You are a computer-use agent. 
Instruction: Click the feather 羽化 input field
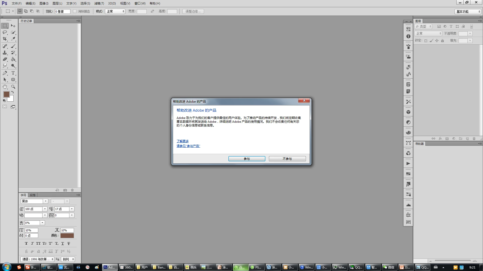(62, 11)
